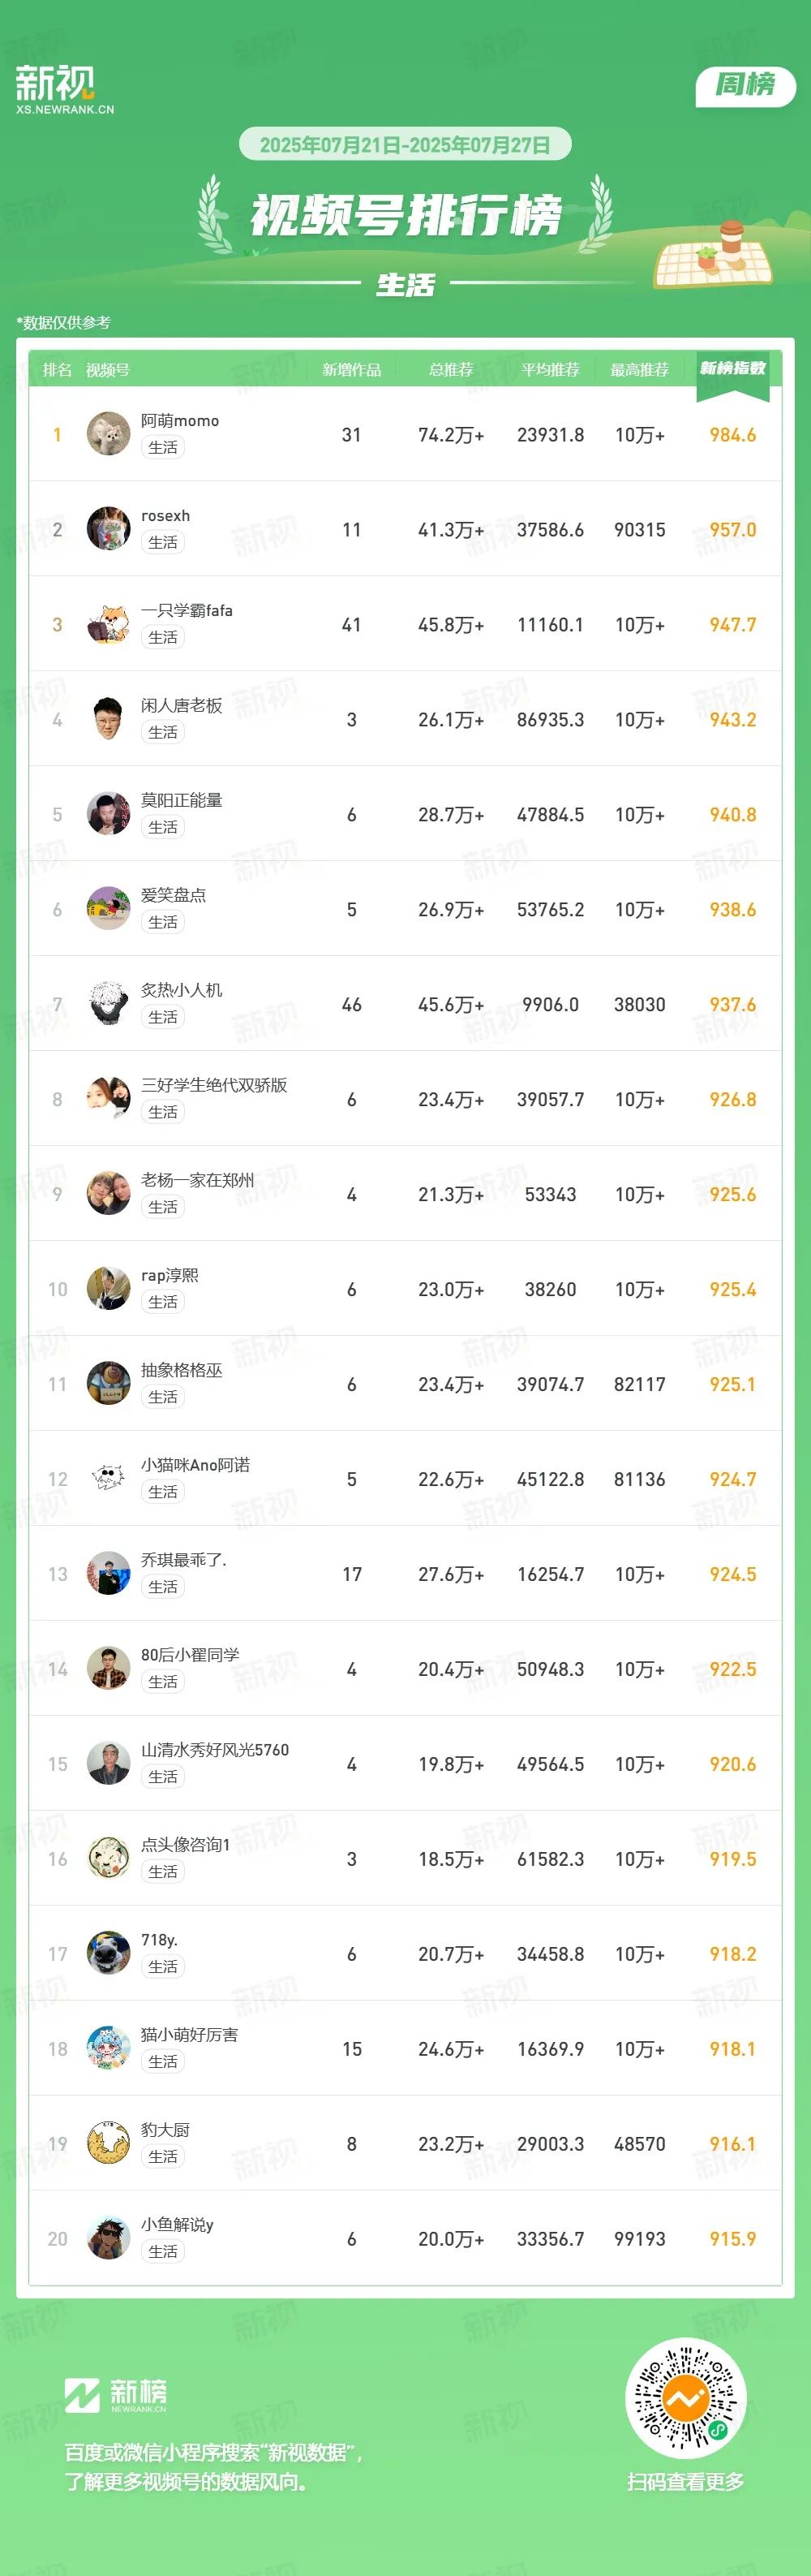This screenshot has width=811, height=2576.
Task: Open 阿萌momo's avatar thumbnail
Action: tap(108, 434)
